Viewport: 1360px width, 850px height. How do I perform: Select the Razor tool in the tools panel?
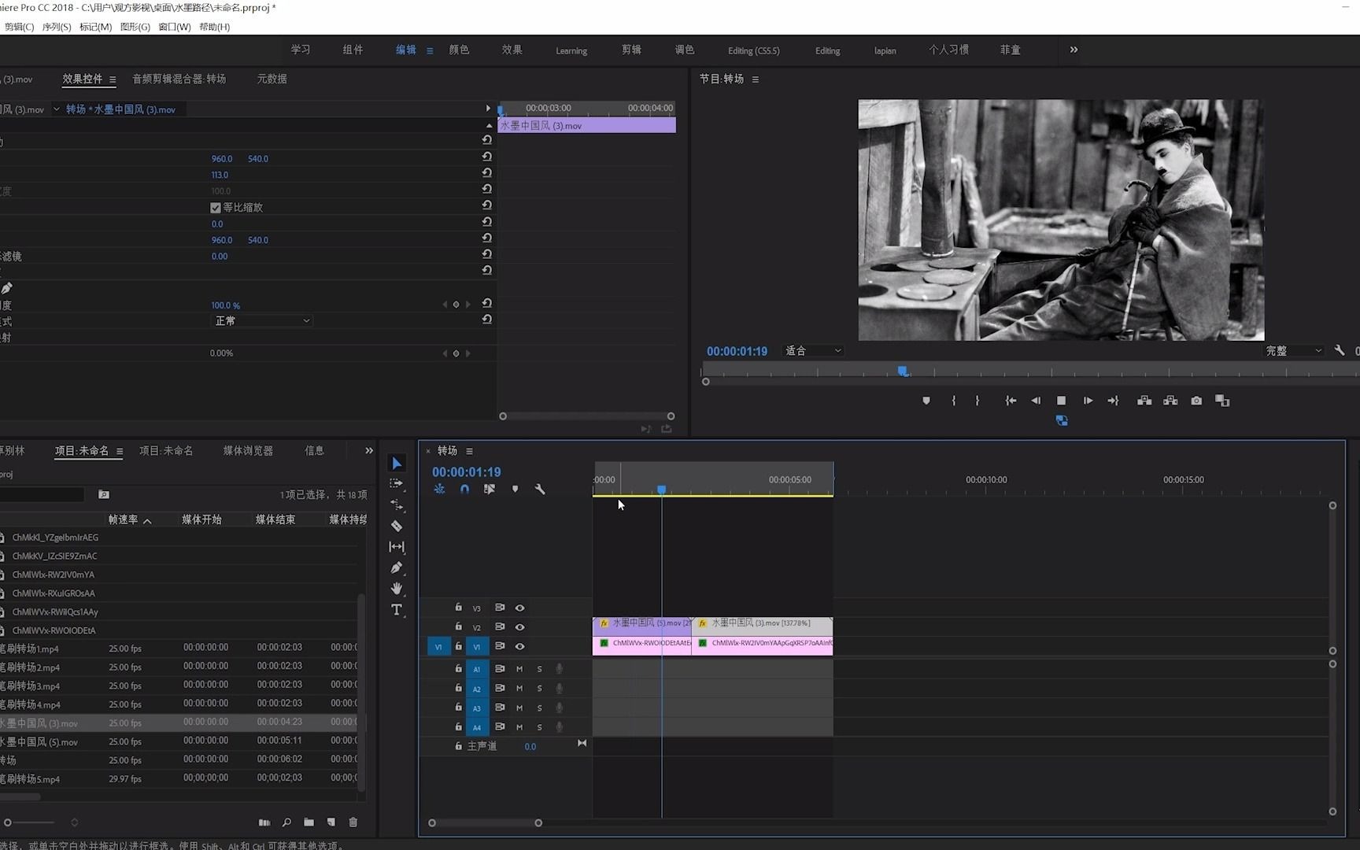click(x=397, y=526)
